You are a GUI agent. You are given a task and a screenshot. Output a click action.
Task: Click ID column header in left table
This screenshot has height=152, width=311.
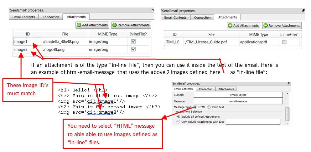[x=28, y=34]
